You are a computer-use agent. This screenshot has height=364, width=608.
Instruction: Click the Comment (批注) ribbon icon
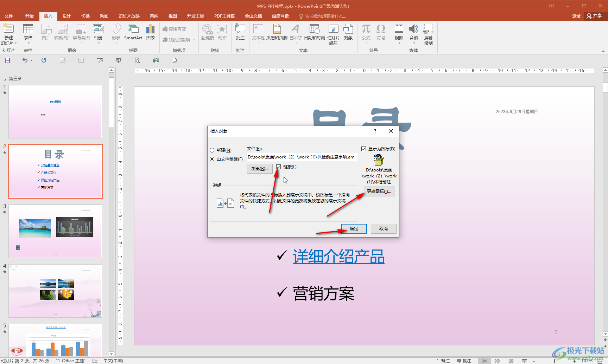coord(240,32)
